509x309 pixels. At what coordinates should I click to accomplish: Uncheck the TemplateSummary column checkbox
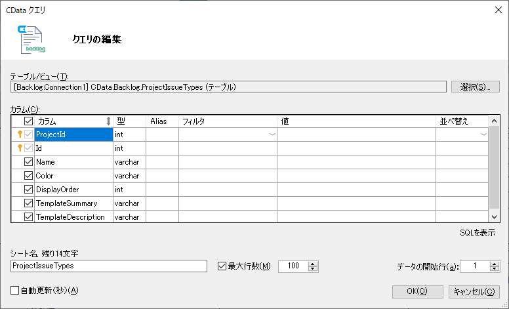click(x=29, y=203)
